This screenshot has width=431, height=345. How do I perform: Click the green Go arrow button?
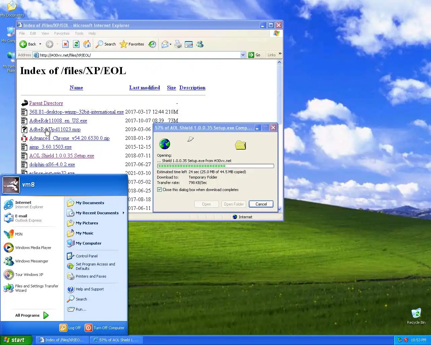point(251,55)
